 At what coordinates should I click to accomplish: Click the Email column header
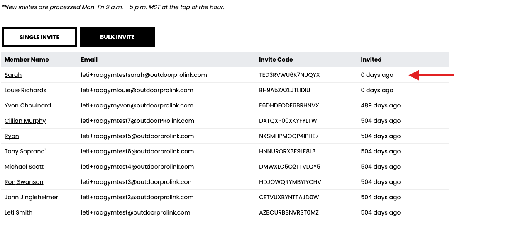[89, 60]
